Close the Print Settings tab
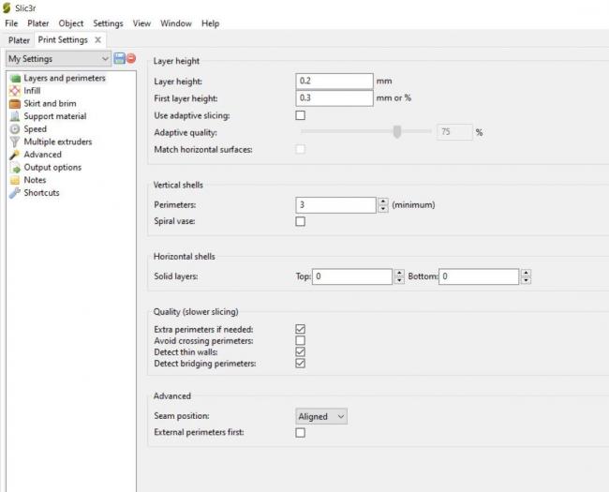 (98, 40)
